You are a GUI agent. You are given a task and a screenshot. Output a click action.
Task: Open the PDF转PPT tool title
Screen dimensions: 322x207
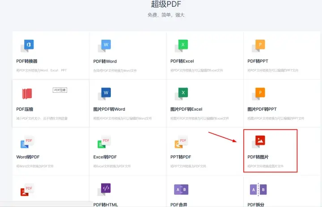(258, 61)
